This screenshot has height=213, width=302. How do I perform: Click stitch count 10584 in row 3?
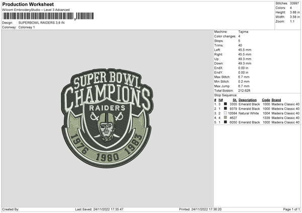tap(233, 114)
